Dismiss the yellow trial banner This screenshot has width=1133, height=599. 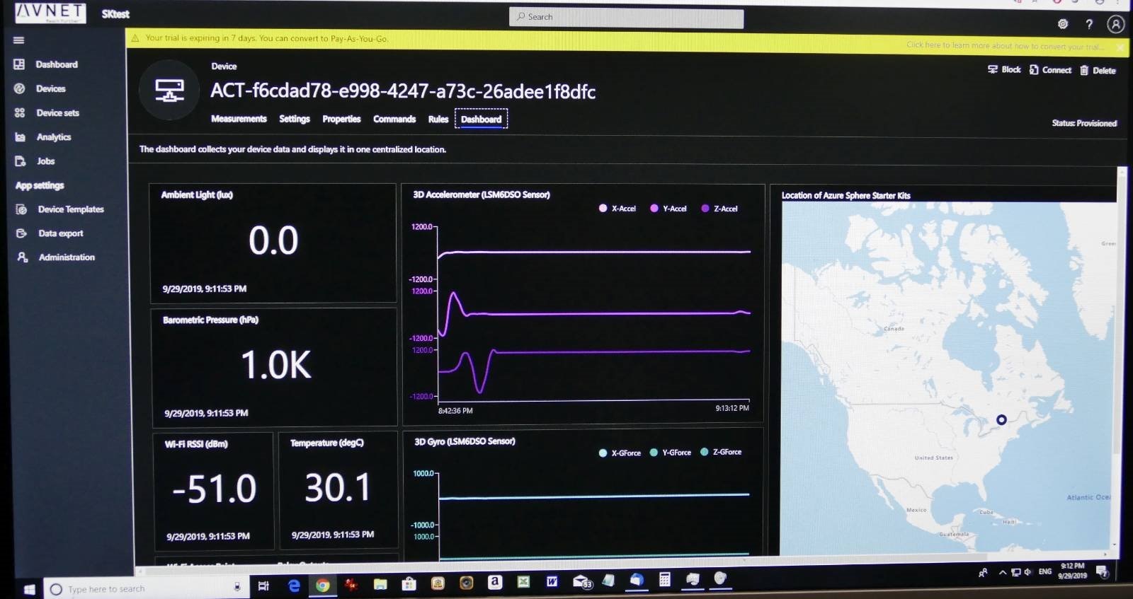[x=1120, y=47]
